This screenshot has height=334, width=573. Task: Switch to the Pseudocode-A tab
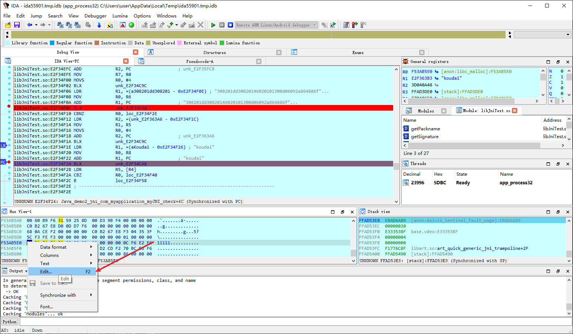click(x=200, y=61)
